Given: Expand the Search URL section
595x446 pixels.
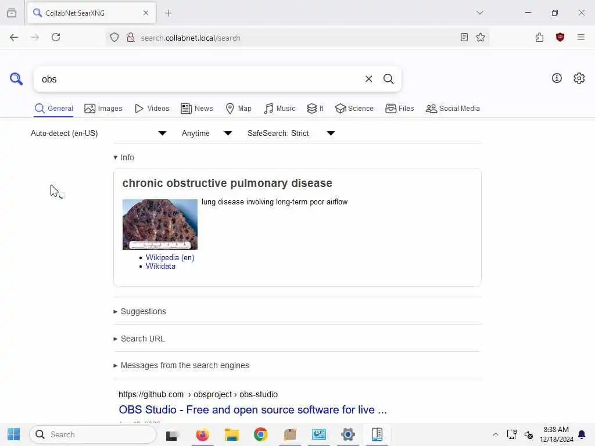Looking at the screenshot, I should (x=139, y=339).
